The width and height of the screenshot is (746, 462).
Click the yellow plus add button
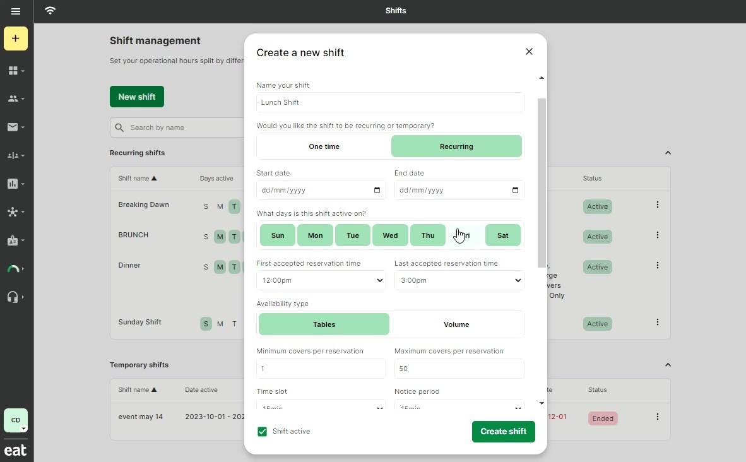16,38
